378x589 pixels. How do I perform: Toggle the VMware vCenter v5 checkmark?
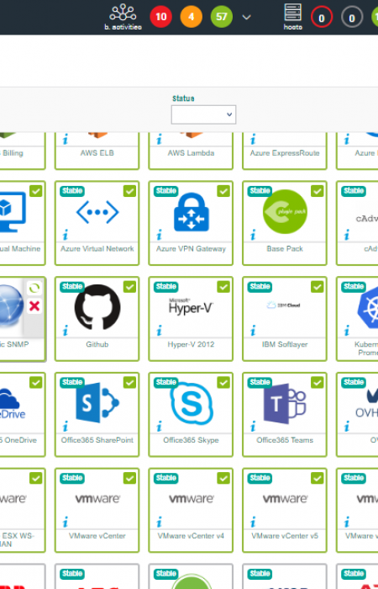pyautogui.click(x=318, y=478)
